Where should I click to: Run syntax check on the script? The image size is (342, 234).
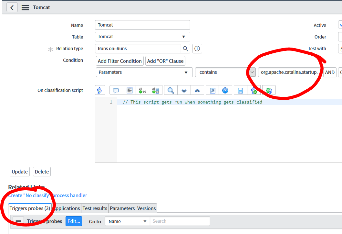(254, 90)
